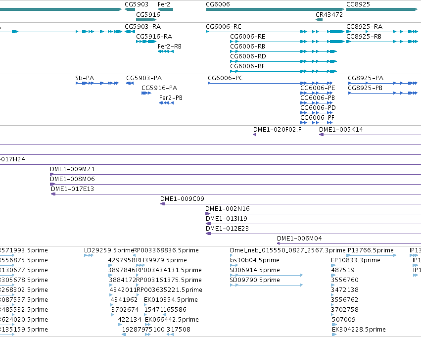Select the EK304228.5prime EST label
Viewport: 421px width, 337px height.
pyautogui.click(x=359, y=330)
